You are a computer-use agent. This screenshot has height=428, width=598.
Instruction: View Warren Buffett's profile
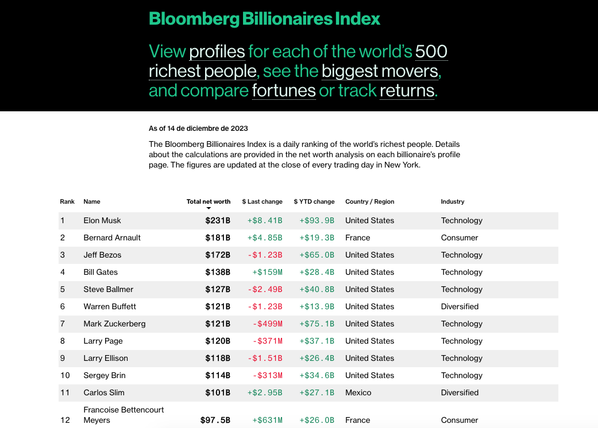pyautogui.click(x=110, y=306)
